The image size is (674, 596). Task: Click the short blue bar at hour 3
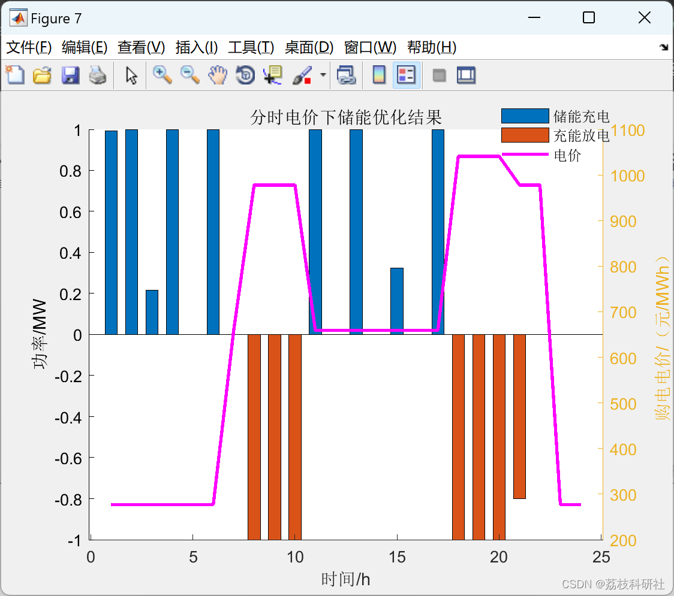coord(152,312)
